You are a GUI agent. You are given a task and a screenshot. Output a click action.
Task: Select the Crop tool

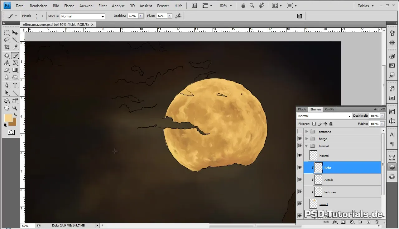[7, 47]
